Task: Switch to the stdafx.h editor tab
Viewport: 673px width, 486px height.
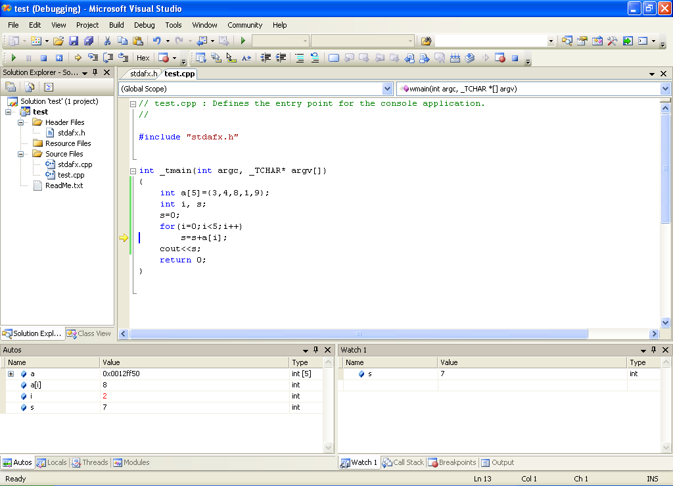Action: (x=144, y=74)
